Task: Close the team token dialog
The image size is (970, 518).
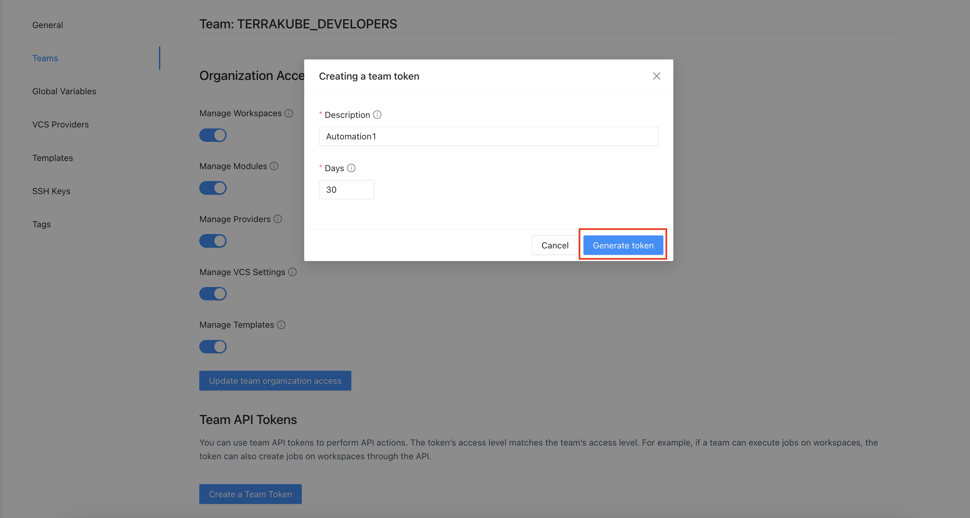Action: click(x=656, y=76)
